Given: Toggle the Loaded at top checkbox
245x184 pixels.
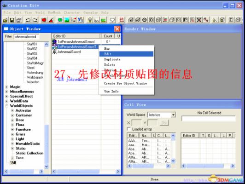Looking at the screenshot, I should 129,129.
